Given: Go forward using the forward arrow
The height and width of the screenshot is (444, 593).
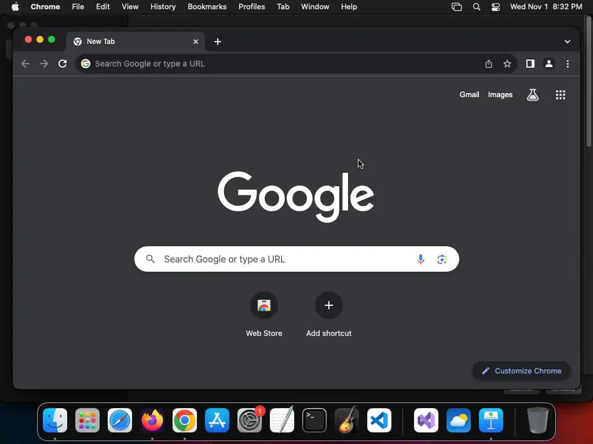Looking at the screenshot, I should tap(44, 64).
